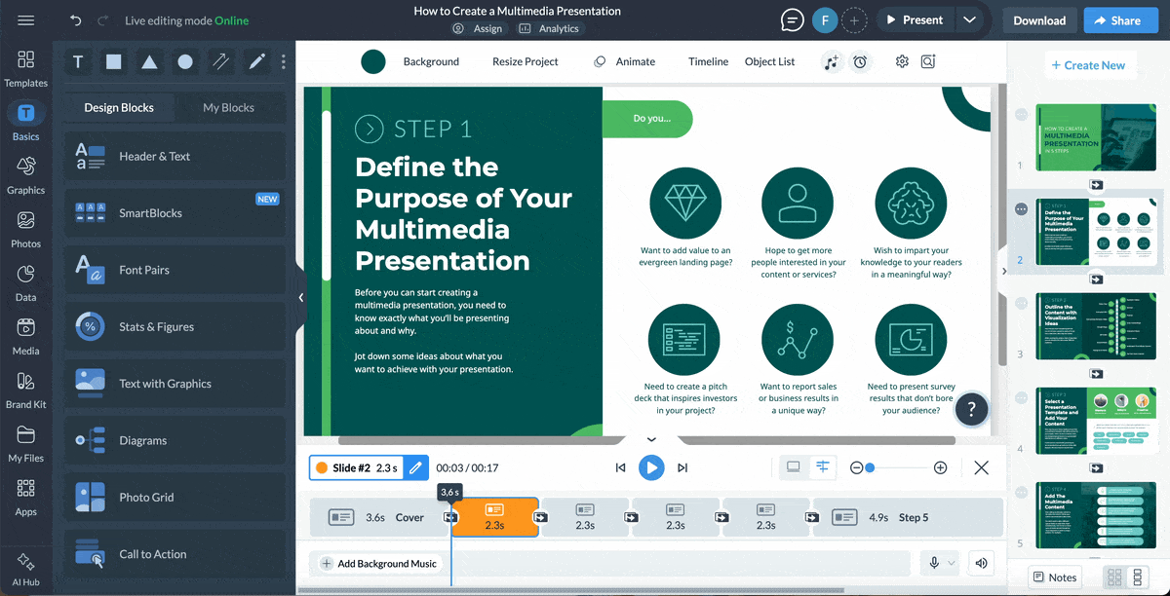Open Templates in left sidebar
This screenshot has height=596, width=1170.
[x=26, y=69]
